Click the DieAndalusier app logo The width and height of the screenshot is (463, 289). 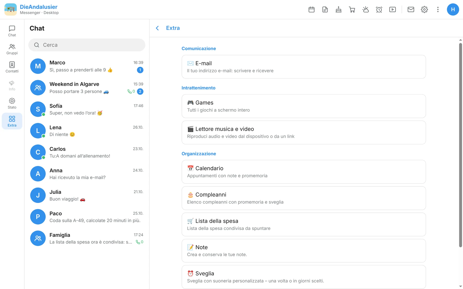[11, 10]
